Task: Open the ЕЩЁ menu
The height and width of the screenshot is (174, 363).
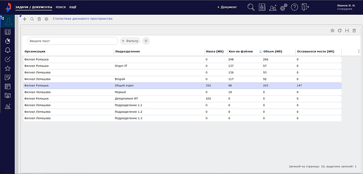Action: pos(73,8)
